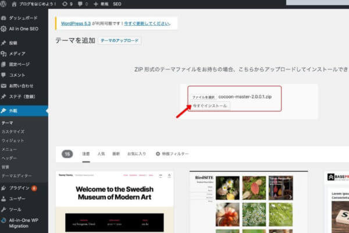Click the All in One SEO gear icon
The width and height of the screenshot is (349, 233).
[x=3, y=29]
